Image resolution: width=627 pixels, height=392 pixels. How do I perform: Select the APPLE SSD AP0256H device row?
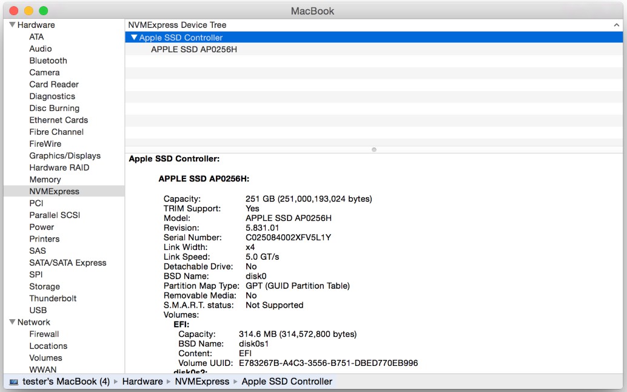pyautogui.click(x=374, y=49)
